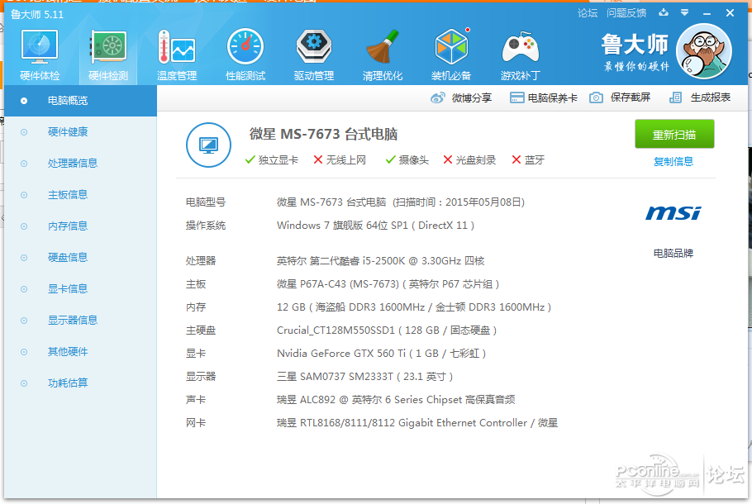This screenshot has width=752, height=504.
Task: Open 游戏补丁 gamepad icon
Action: [520, 47]
